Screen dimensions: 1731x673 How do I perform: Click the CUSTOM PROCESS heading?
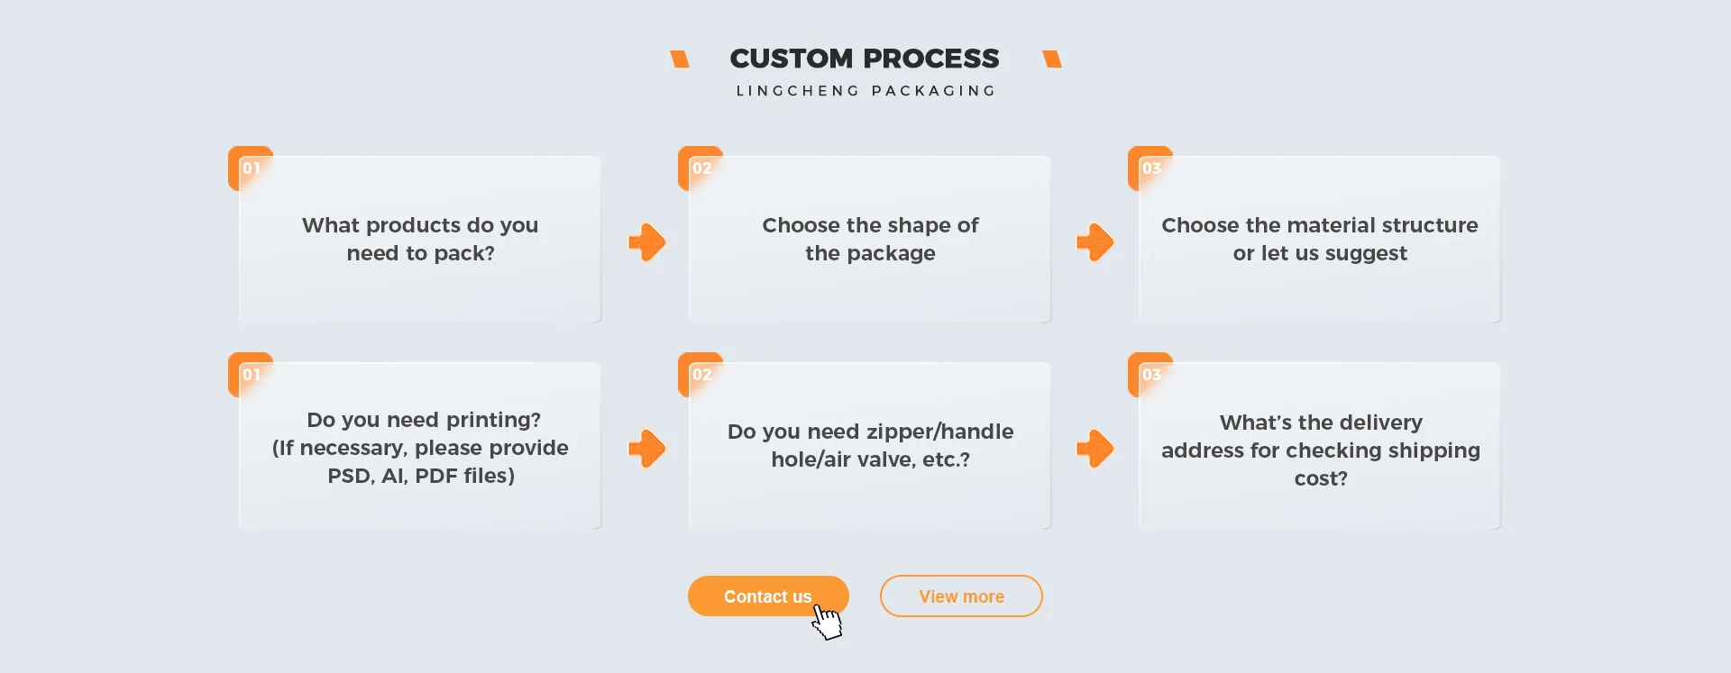pyautogui.click(x=865, y=59)
